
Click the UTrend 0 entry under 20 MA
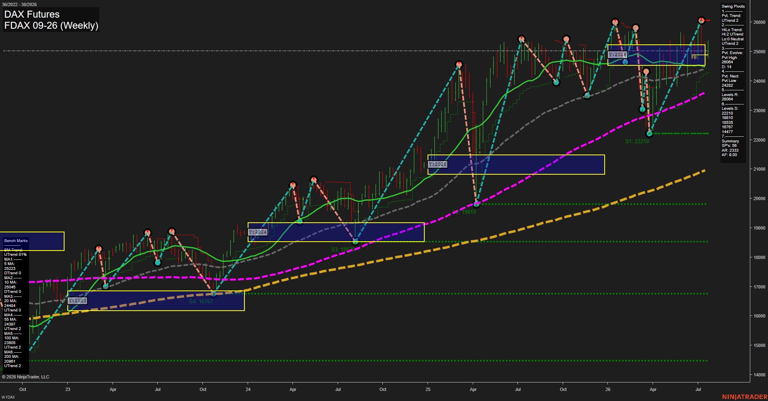point(13,310)
